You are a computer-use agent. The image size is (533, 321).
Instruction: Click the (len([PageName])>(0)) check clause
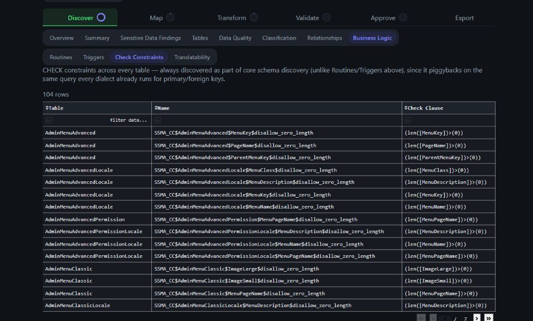(x=435, y=145)
